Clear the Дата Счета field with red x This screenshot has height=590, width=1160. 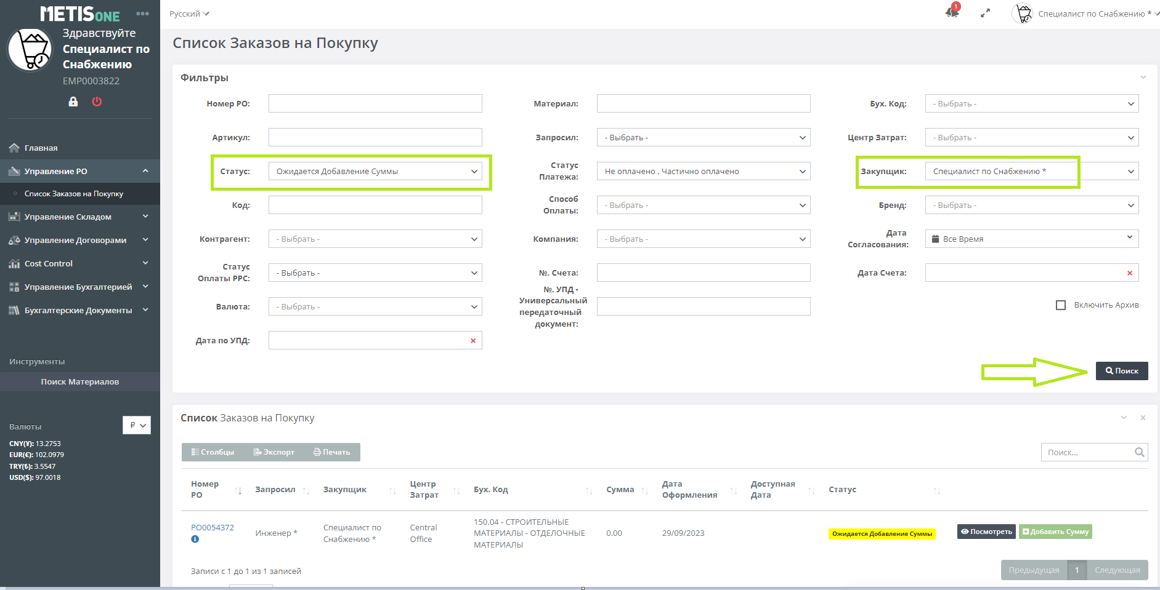(1130, 273)
